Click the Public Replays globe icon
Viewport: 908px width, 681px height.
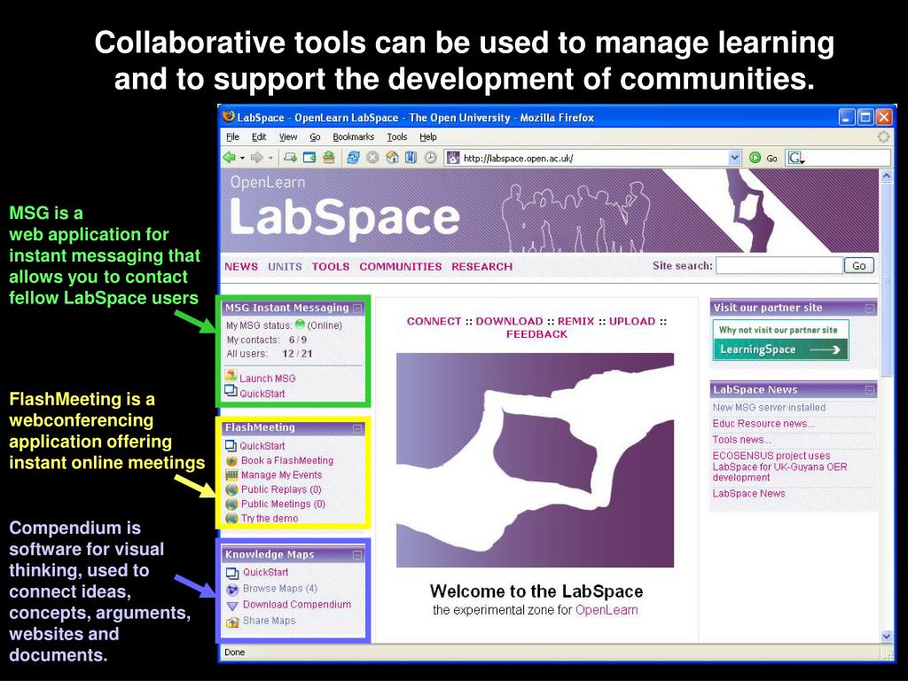point(231,489)
